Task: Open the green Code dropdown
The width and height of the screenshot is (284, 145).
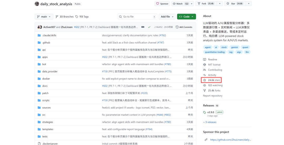Action: [186, 17]
